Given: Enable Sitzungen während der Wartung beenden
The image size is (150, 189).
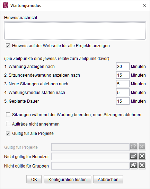Looking at the screenshot, I should 8,115.
